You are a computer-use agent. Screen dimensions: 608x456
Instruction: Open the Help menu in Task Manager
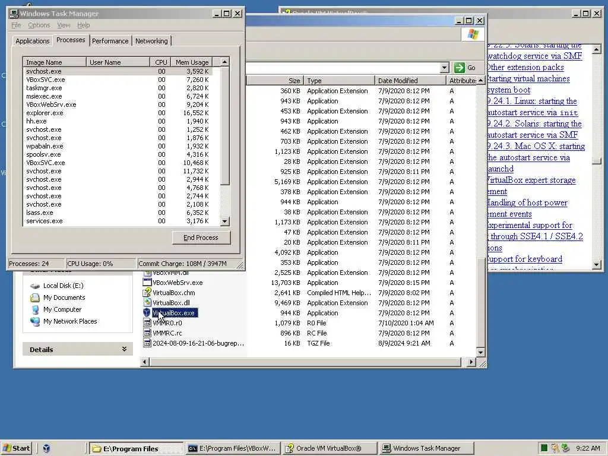pyautogui.click(x=83, y=25)
